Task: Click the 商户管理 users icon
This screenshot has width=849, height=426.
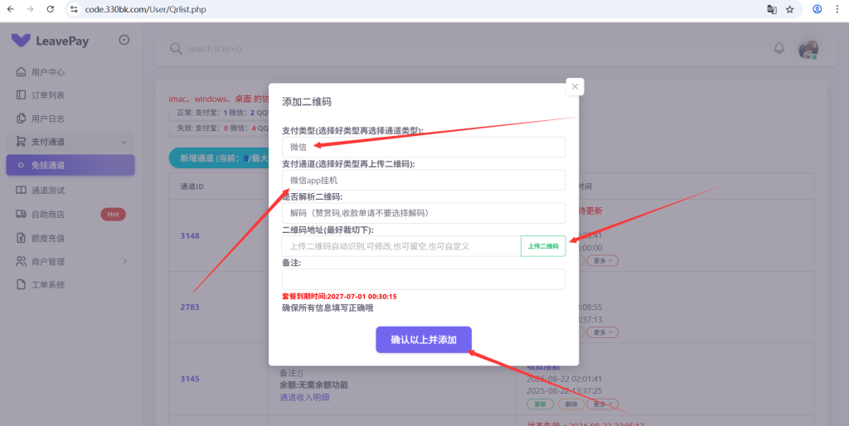Action: pos(21,261)
